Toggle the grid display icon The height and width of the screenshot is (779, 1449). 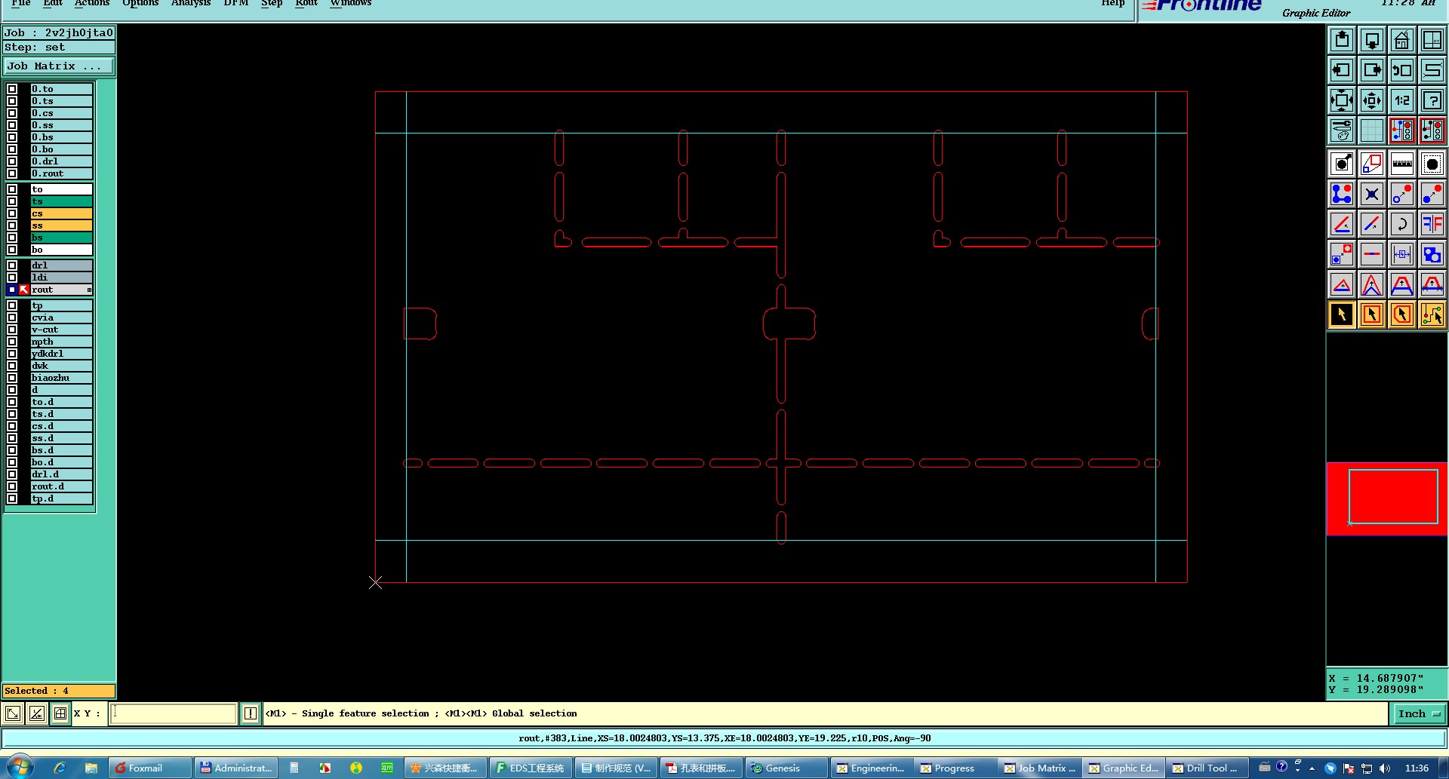click(x=1372, y=130)
